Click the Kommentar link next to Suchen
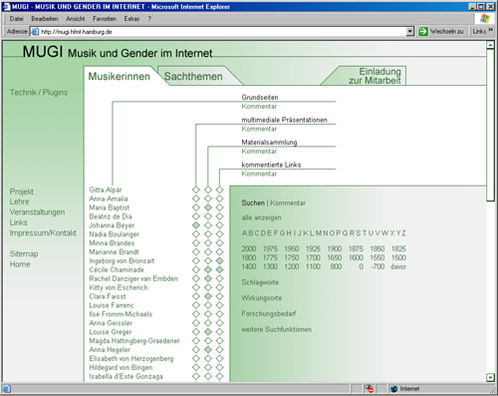Viewport: 498px width, 396px height. click(288, 202)
